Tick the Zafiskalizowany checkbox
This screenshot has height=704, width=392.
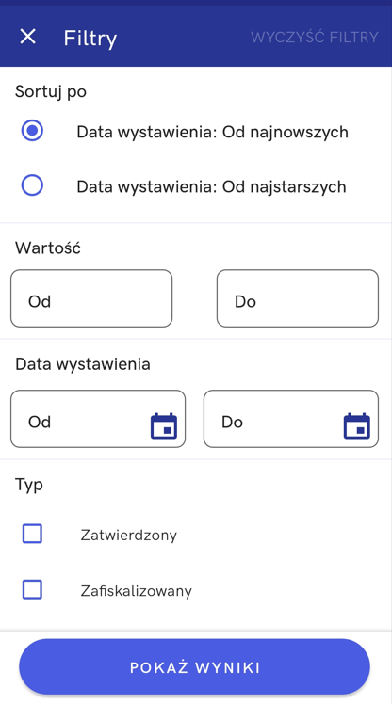32,589
